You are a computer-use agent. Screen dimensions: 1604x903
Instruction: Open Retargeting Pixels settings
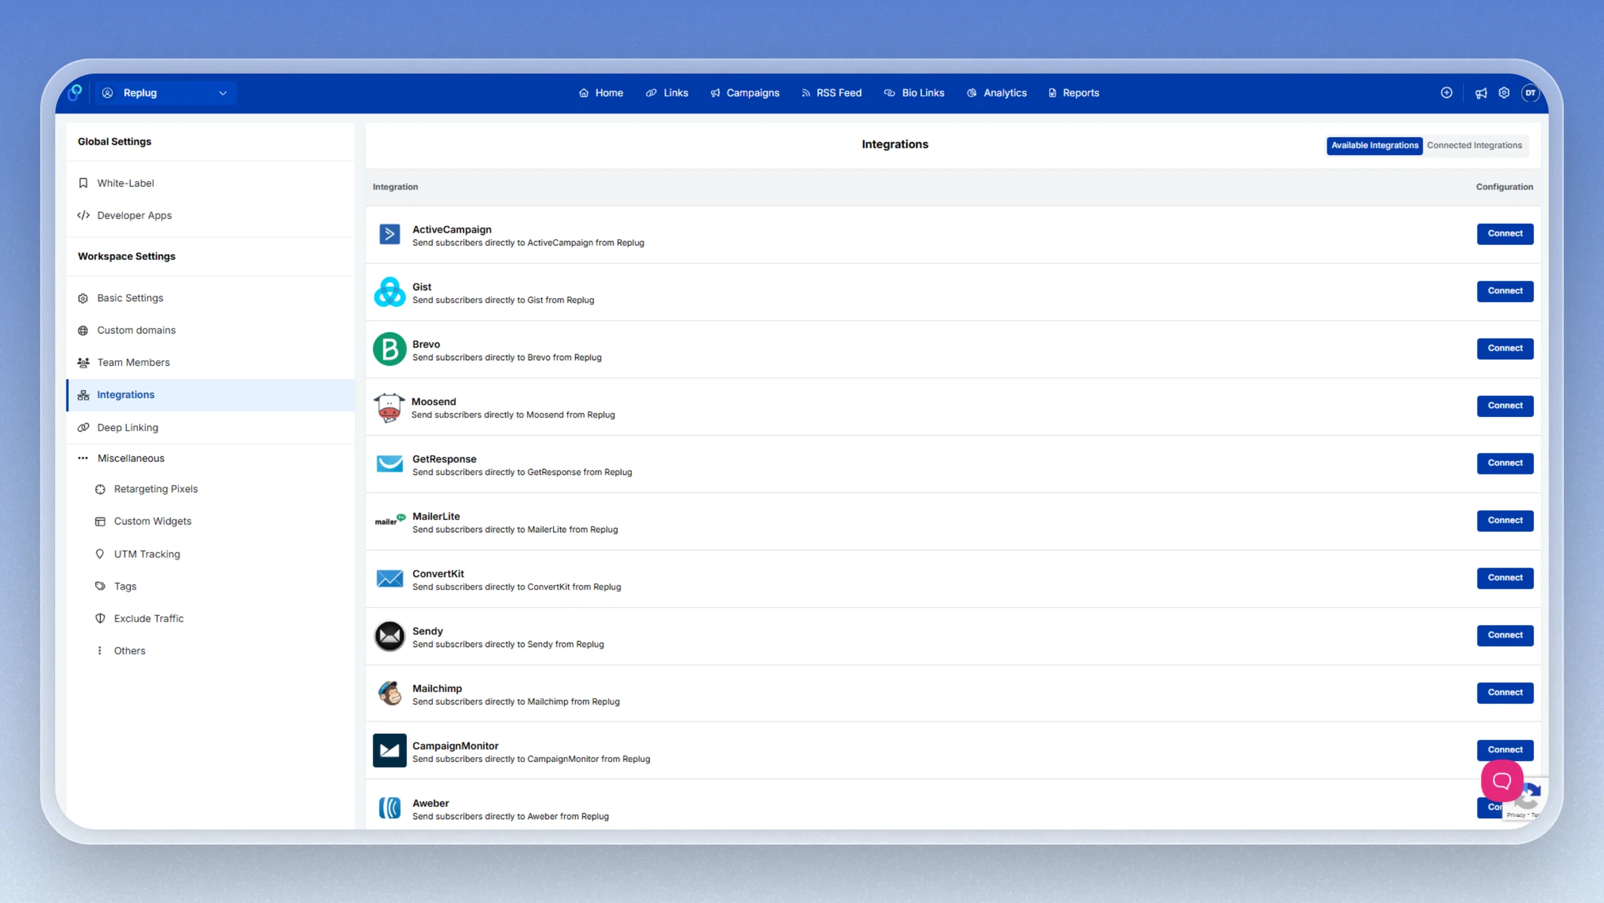[x=155, y=489]
